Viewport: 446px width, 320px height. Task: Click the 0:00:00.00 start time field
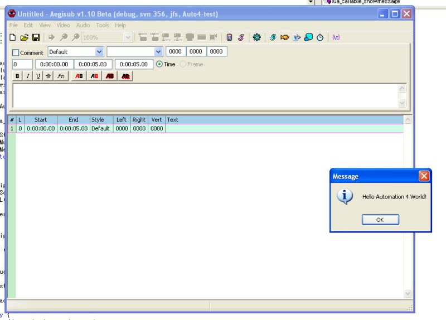[x=54, y=64]
